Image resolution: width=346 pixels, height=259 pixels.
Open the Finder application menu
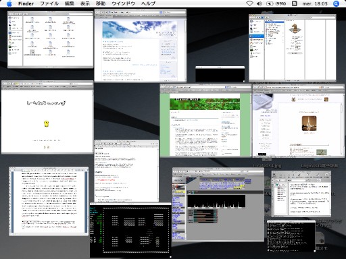pos(26,3)
